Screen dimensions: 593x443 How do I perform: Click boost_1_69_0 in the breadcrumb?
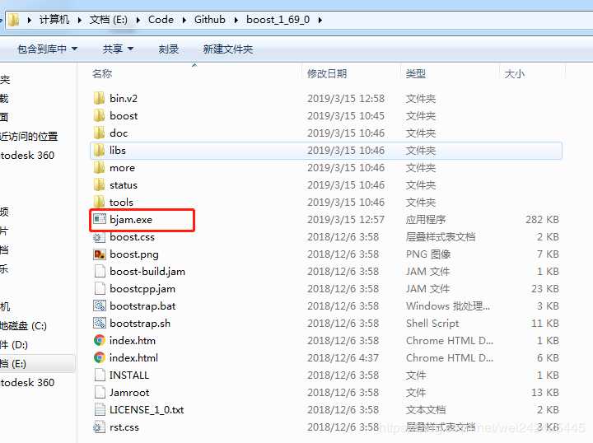(278, 20)
